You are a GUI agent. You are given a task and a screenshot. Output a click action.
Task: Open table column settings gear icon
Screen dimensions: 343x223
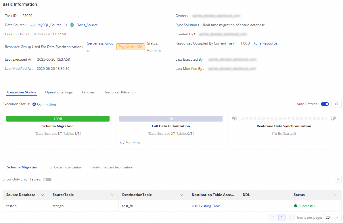(x=338, y=179)
